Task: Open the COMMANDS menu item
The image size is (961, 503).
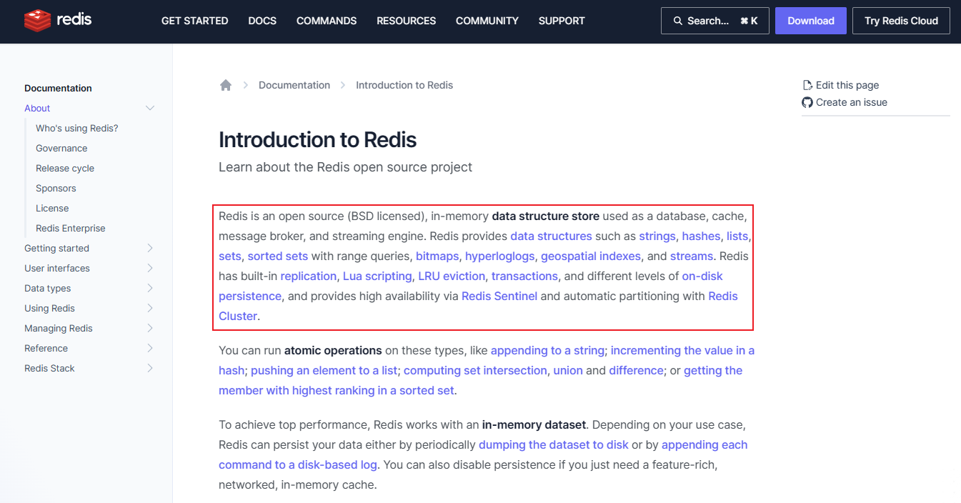Action: (x=327, y=21)
